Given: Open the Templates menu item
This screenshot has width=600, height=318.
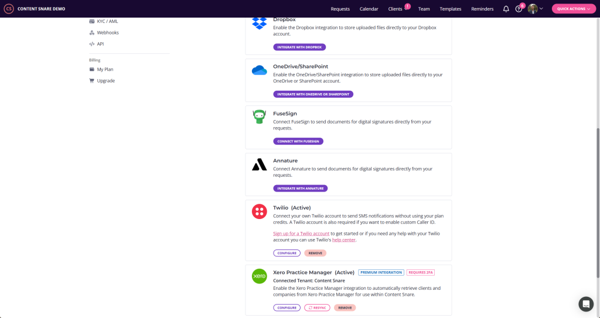Looking at the screenshot, I should point(451,9).
